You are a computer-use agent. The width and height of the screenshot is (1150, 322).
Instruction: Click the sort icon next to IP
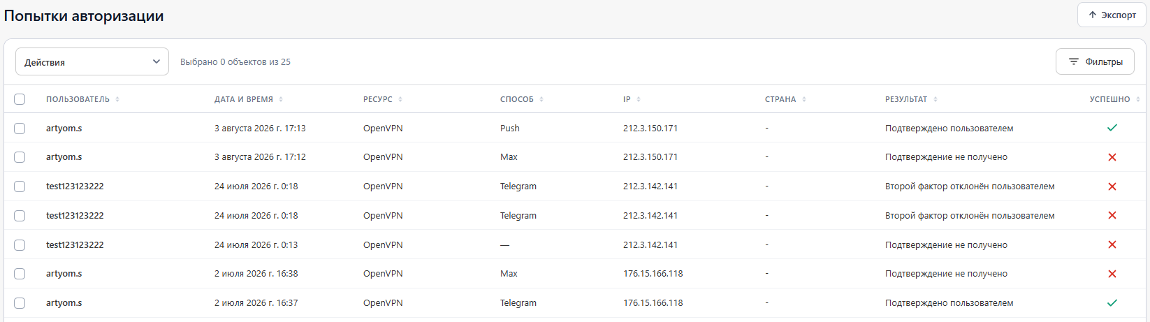click(639, 99)
